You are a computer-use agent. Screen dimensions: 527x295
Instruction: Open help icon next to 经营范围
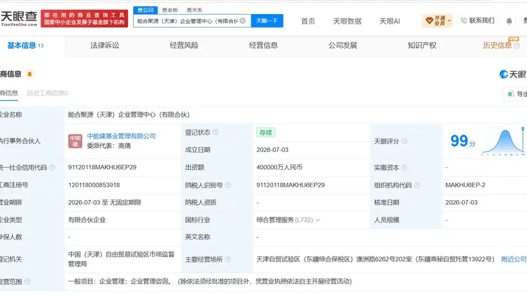(27, 282)
